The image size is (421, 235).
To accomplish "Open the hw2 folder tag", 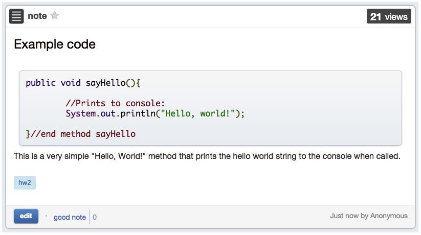I will [x=25, y=183].
